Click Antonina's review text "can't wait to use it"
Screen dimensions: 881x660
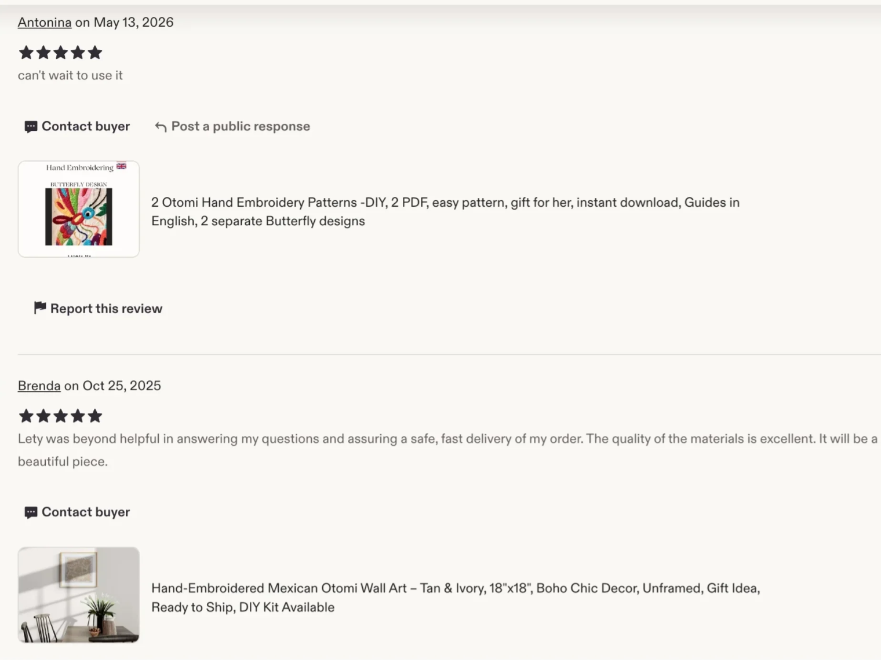coord(70,75)
